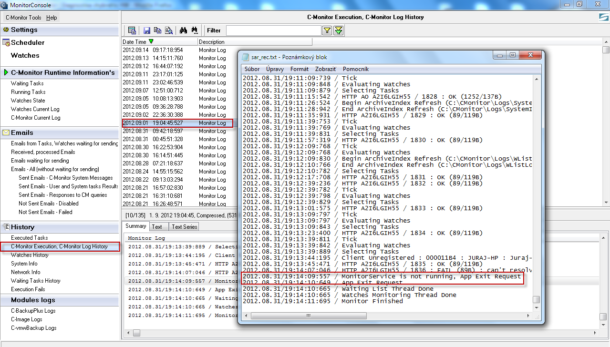Screen dimensions: 610x347
Task: Click the Save floppy disk icon
Action: coord(147,31)
